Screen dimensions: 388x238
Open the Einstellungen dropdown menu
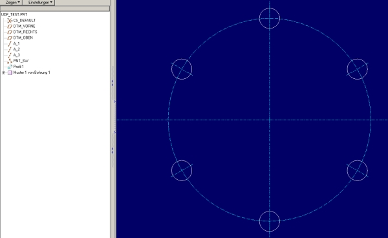[40, 2]
